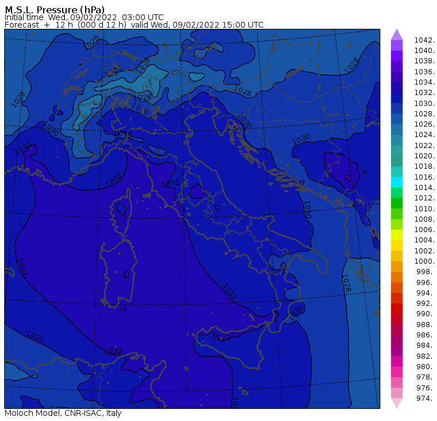The width and height of the screenshot is (437, 421).
Task: Pick the turquoise band between 1016 and 1018
Action: click(x=397, y=172)
